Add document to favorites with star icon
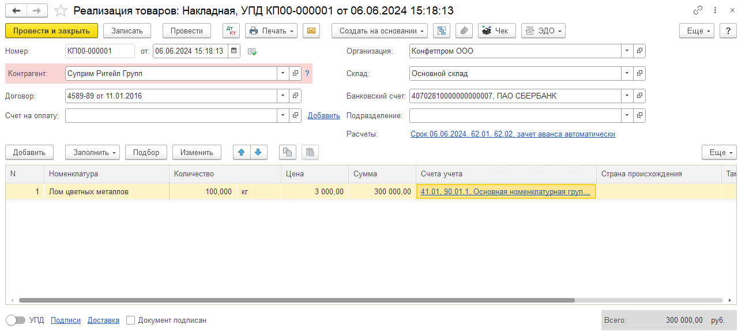 pos(61,11)
